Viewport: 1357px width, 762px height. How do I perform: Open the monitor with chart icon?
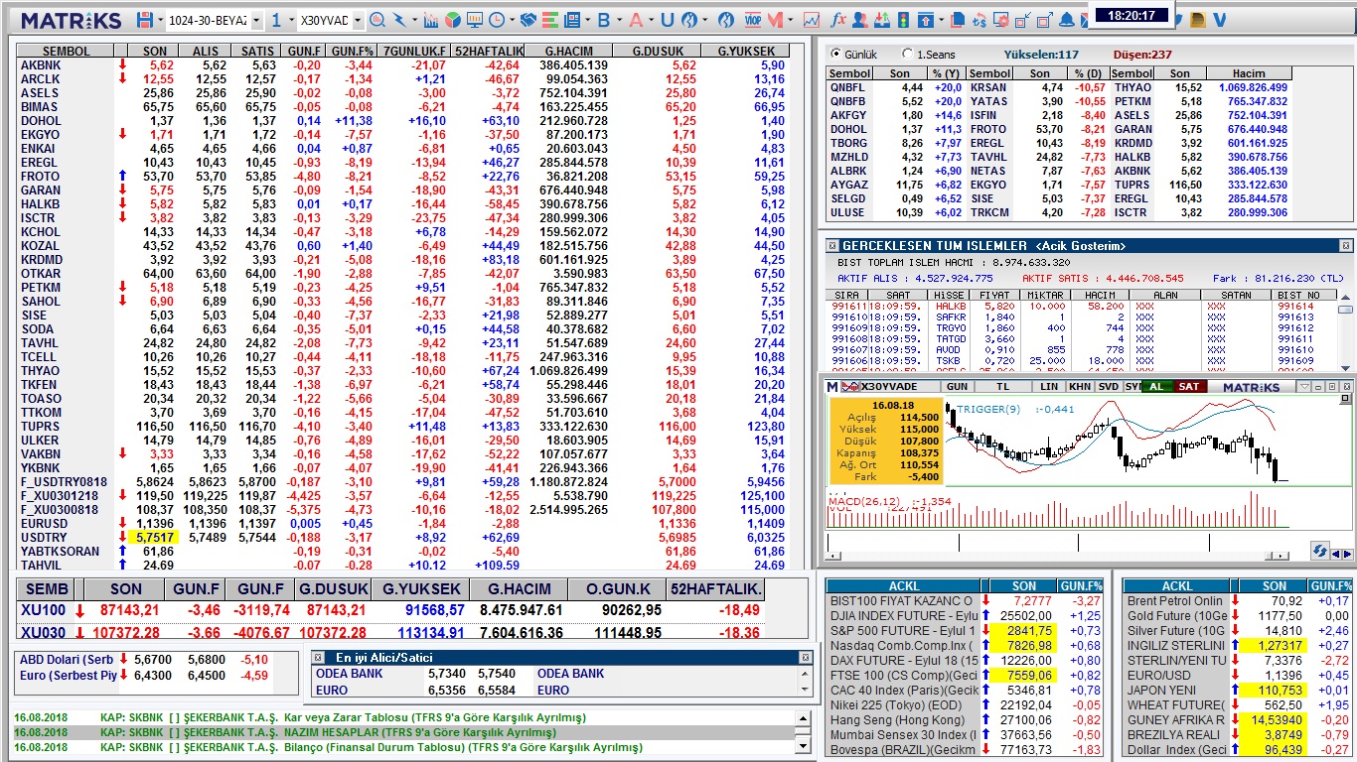474,20
